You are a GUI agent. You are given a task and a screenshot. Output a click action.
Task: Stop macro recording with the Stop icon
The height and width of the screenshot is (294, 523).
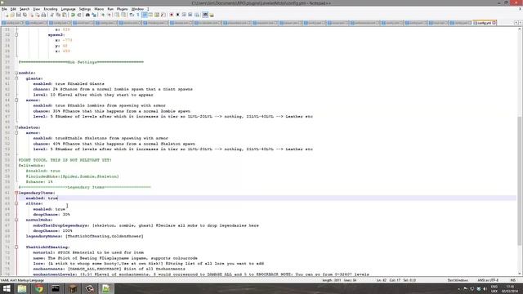point(178,15)
